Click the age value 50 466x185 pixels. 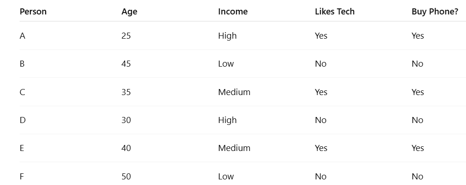(x=126, y=177)
